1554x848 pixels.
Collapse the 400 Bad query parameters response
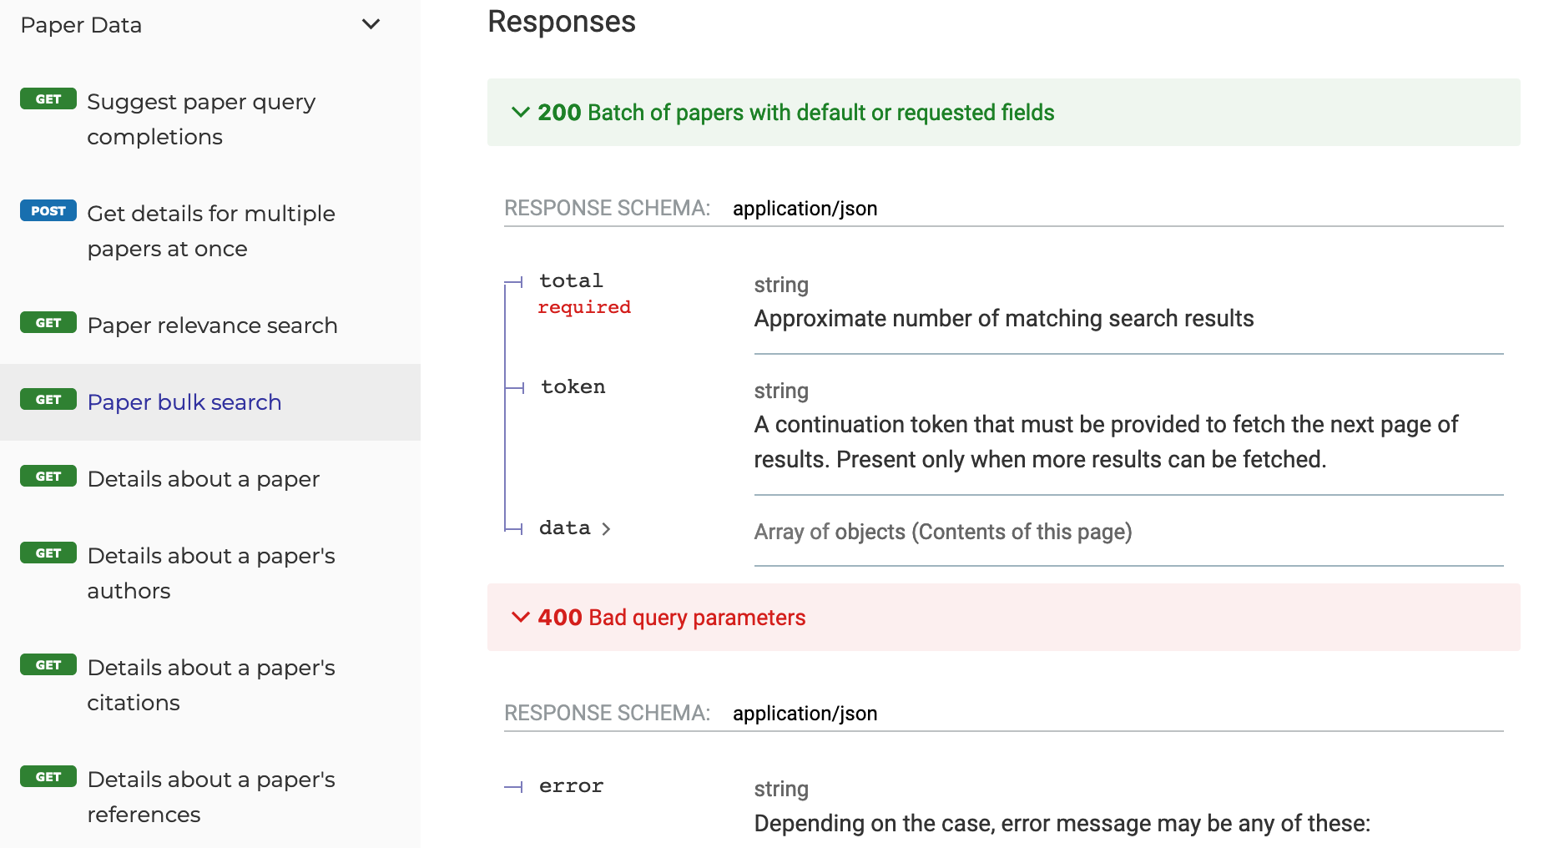[520, 617]
